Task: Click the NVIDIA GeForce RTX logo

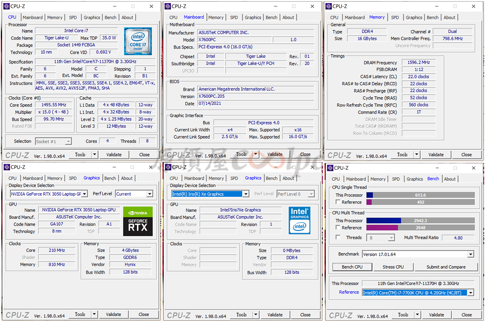Action: pos(138,221)
